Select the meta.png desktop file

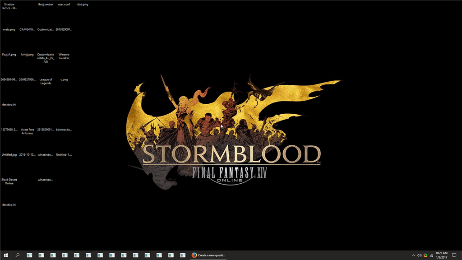[9, 29]
